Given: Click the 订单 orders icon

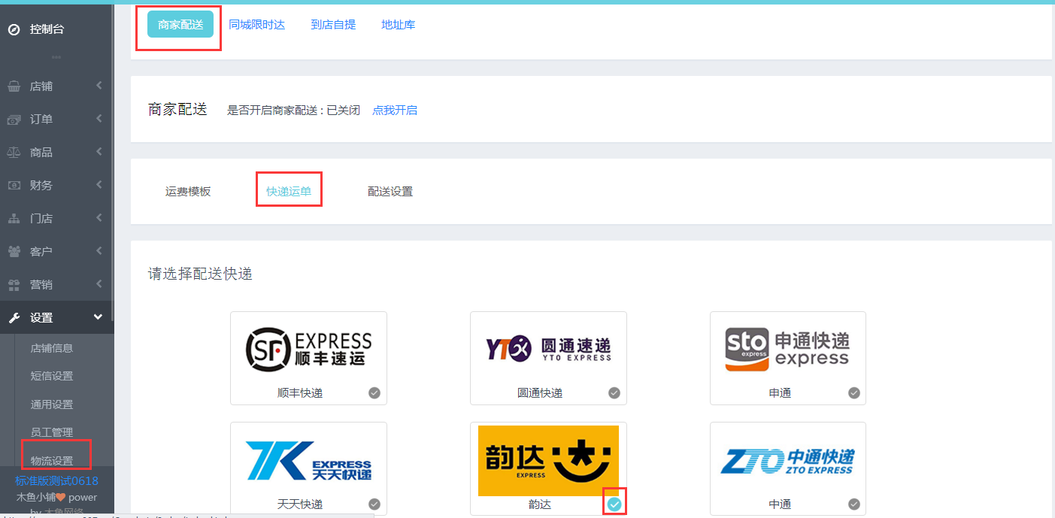Looking at the screenshot, I should [14, 120].
